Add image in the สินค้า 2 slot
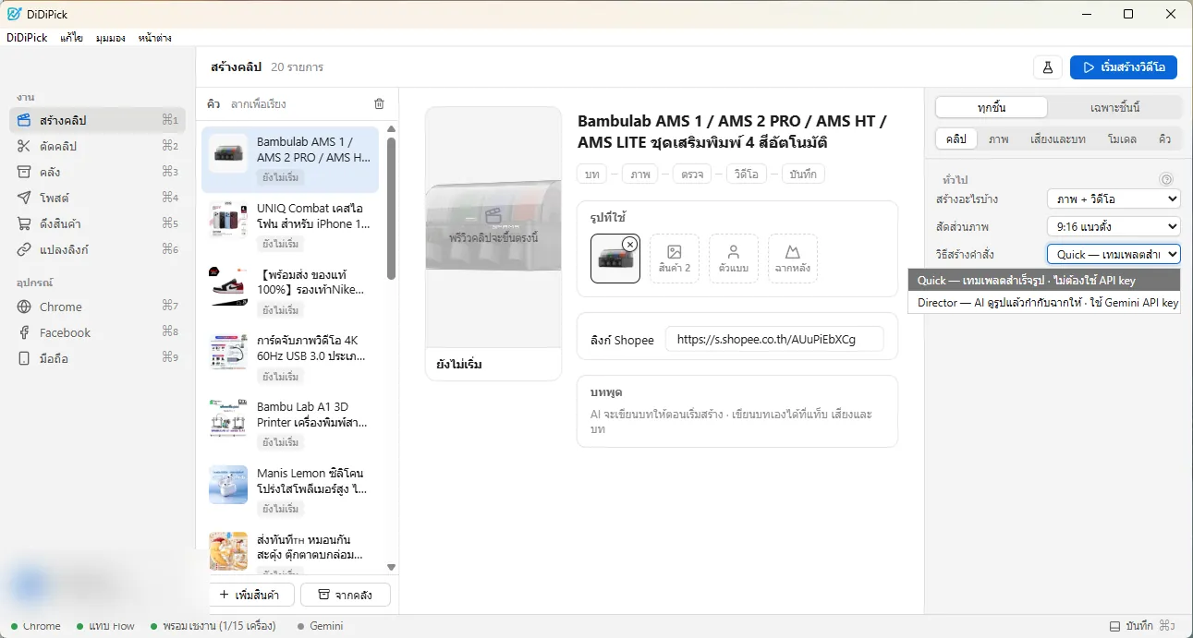 [675, 258]
